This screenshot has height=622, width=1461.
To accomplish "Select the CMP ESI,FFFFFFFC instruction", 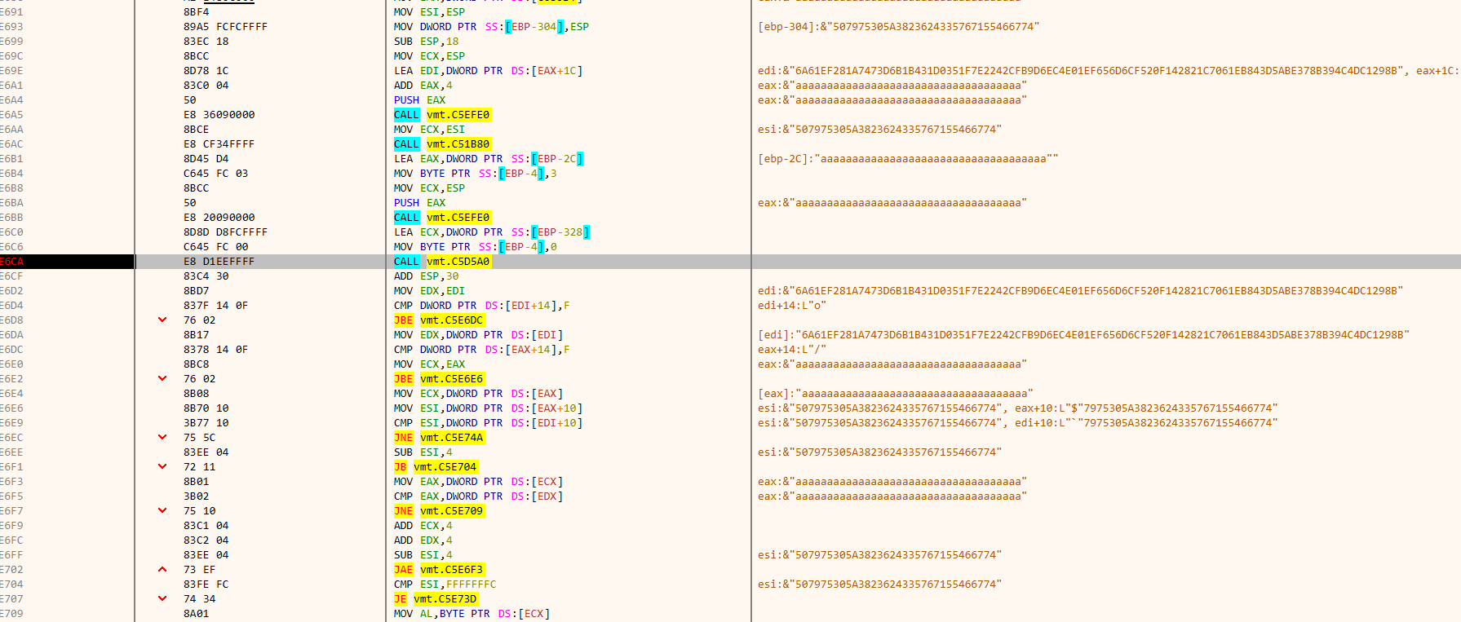I will click(x=445, y=585).
